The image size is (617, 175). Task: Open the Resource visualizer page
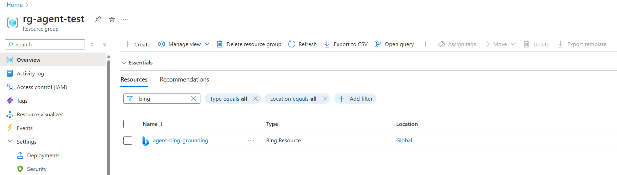click(x=40, y=114)
